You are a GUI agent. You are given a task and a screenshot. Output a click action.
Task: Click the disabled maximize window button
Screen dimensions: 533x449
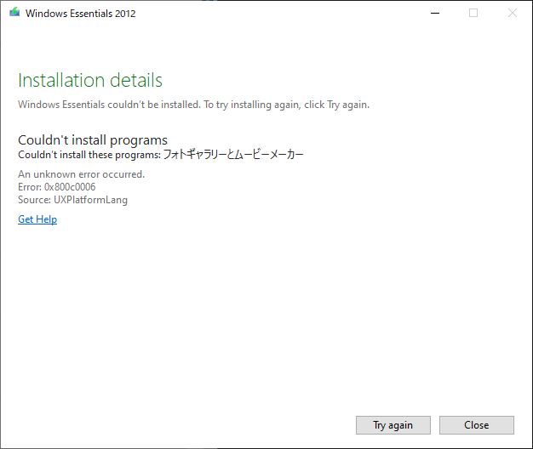click(473, 13)
